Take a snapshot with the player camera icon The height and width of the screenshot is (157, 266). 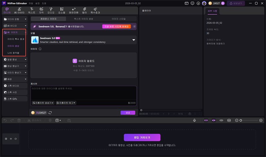(x=190, y=114)
